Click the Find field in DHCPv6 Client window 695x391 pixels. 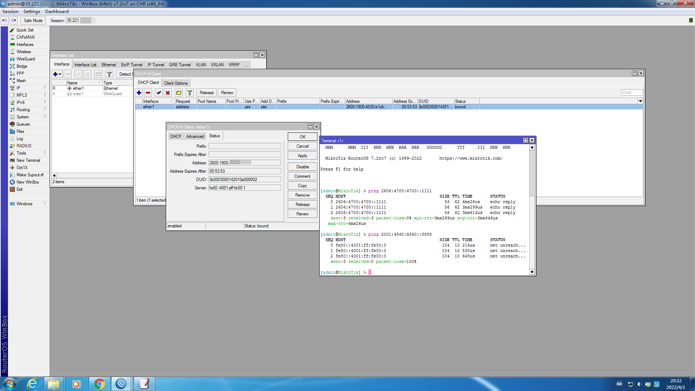click(632, 93)
